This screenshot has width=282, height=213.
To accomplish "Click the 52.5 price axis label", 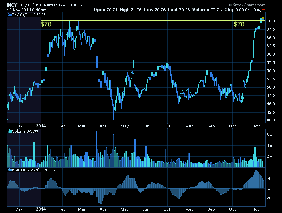I will click(x=271, y=79).
